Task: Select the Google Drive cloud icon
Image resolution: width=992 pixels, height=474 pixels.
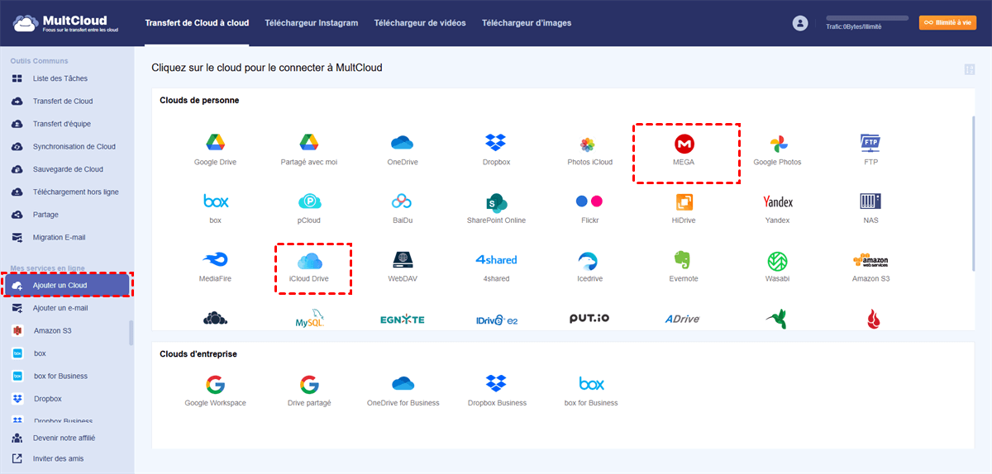Action: click(x=215, y=143)
